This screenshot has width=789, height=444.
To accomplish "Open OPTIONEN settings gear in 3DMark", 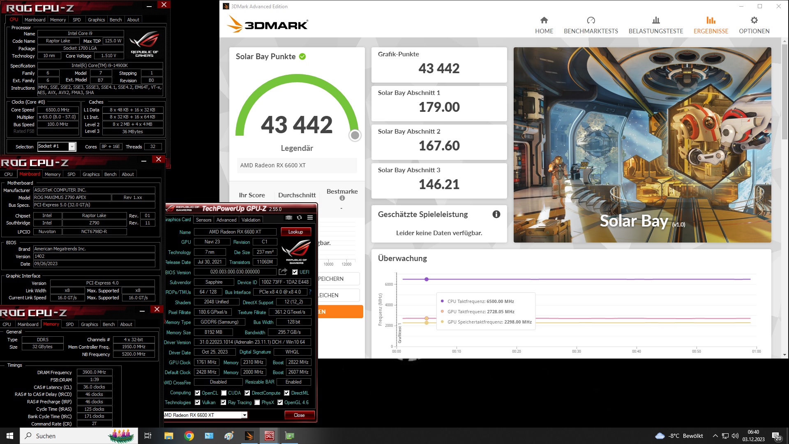I will [754, 25].
